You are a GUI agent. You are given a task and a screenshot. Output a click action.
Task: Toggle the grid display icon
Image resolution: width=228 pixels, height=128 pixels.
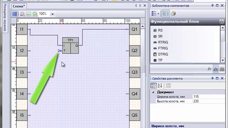pyautogui.click(x=15, y=14)
